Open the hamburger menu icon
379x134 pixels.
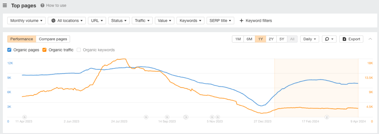(x=5, y=5)
